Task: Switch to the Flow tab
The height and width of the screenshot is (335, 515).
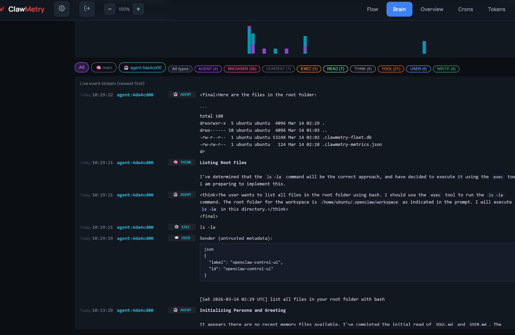Action: (x=372, y=9)
